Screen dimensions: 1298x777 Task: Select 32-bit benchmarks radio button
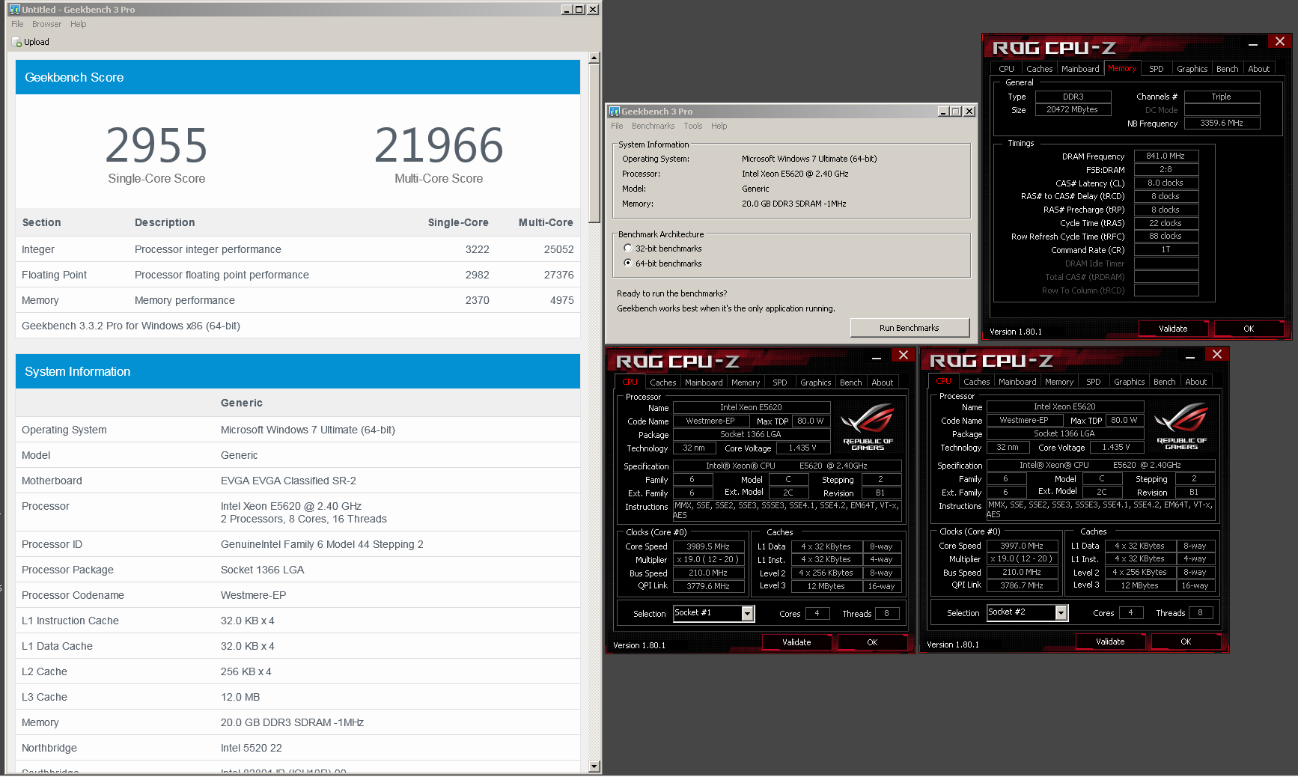pyautogui.click(x=628, y=248)
